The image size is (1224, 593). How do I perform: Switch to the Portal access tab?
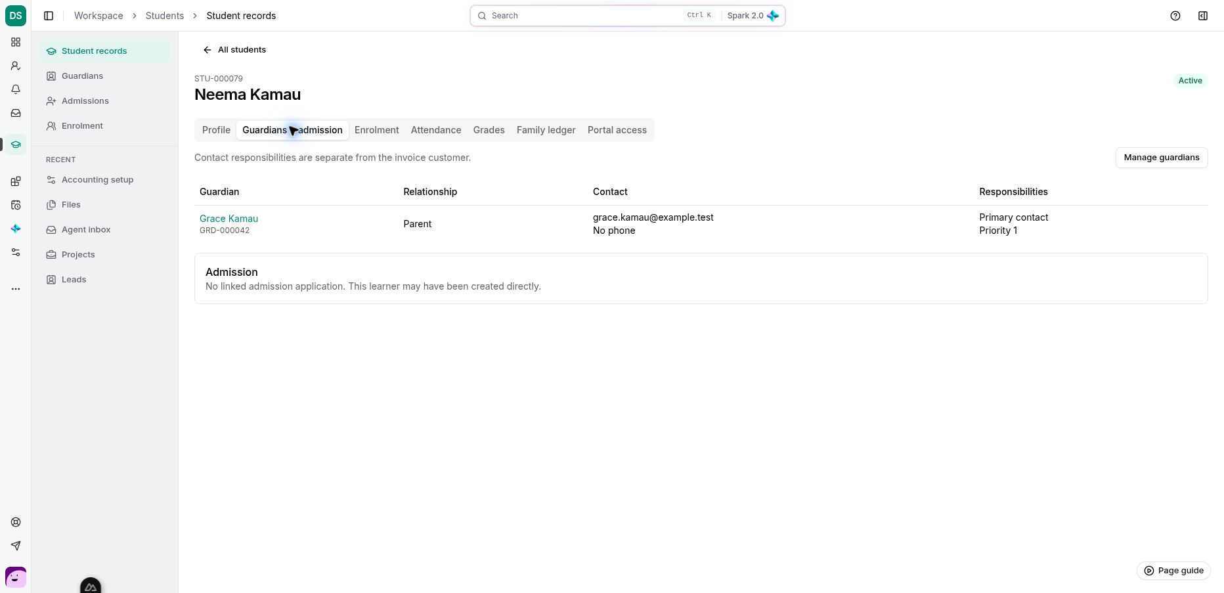point(617,130)
